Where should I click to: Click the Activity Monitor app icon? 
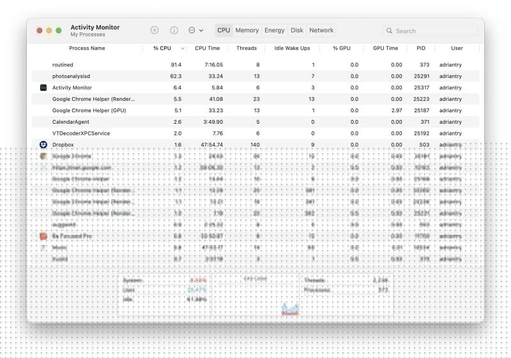tap(43, 87)
